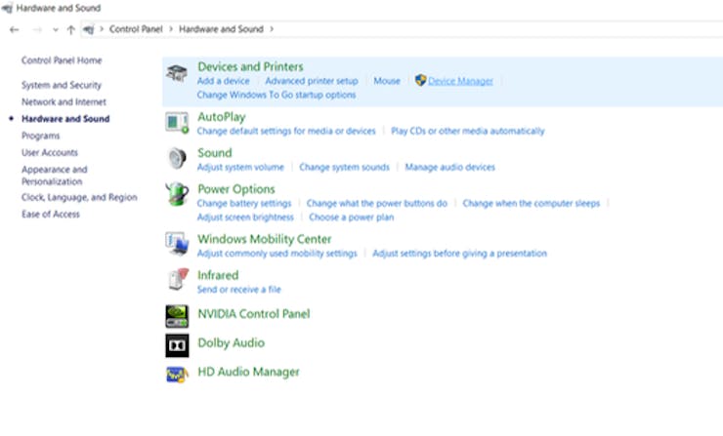Screen dimensions: 723x436
Task: Open HD Audio Manager text link
Action: 248,372
